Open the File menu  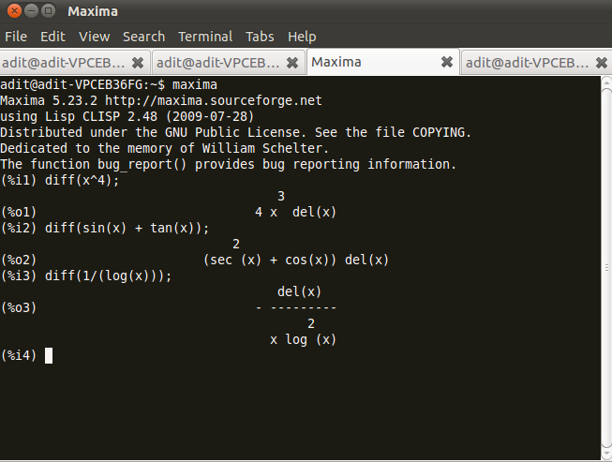click(x=16, y=37)
